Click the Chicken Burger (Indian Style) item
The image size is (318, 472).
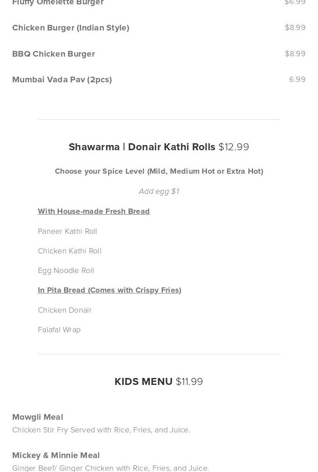click(x=71, y=28)
